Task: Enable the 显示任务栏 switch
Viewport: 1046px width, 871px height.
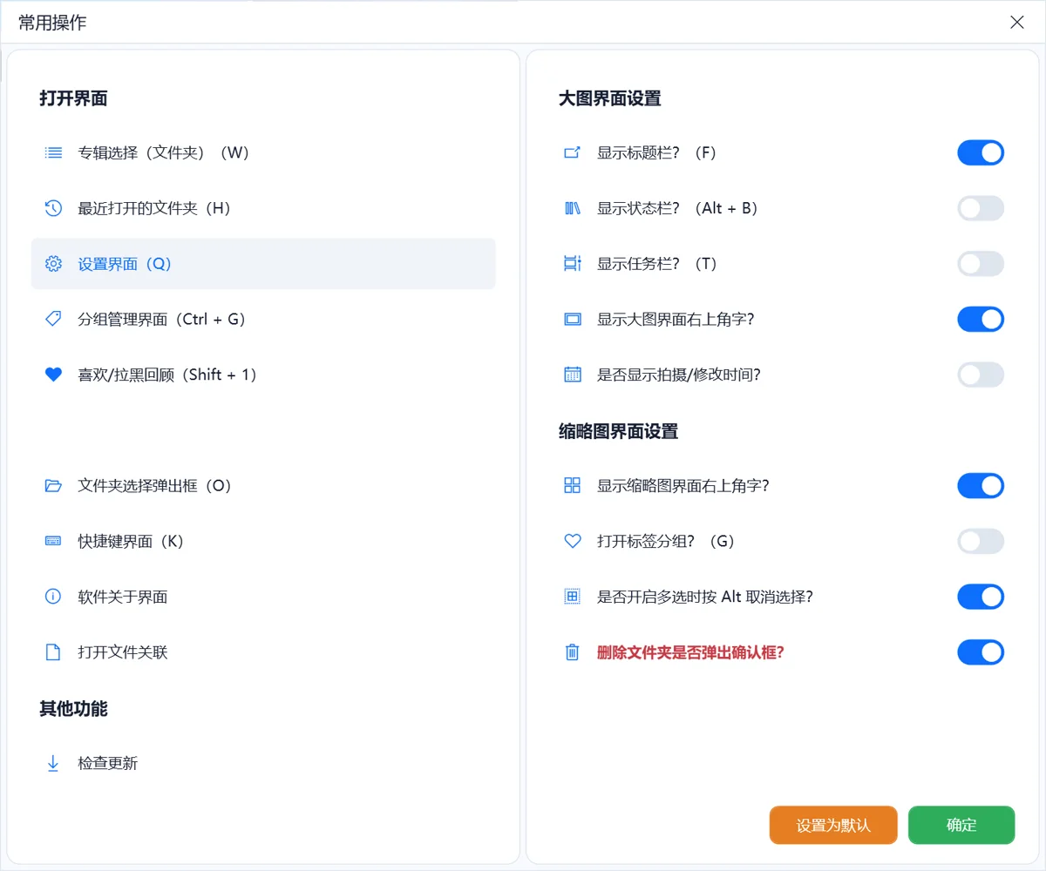Action: pos(981,264)
